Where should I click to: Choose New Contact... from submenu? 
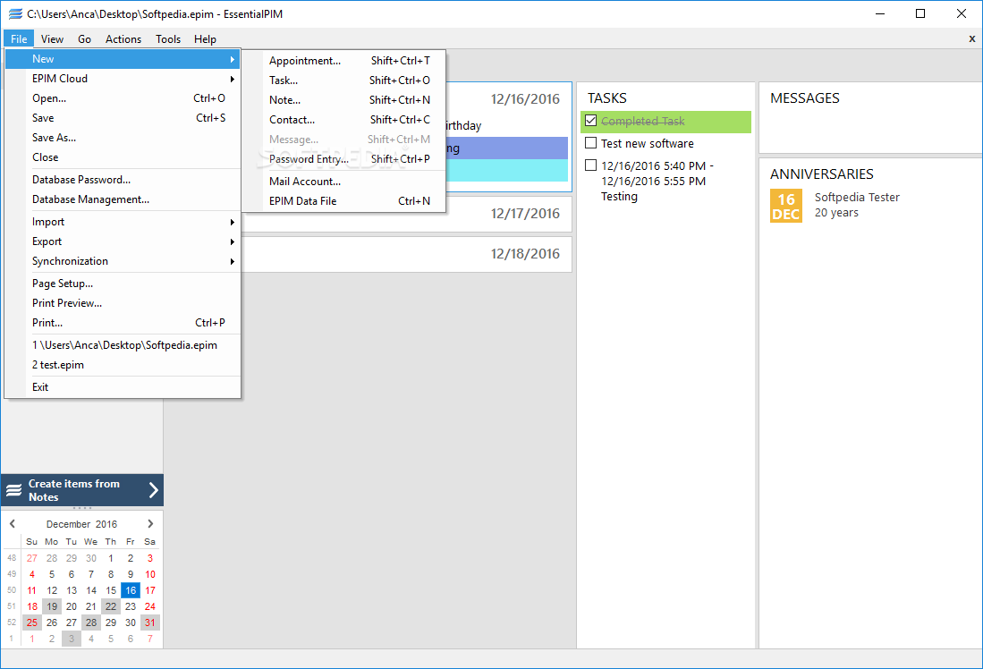point(344,120)
